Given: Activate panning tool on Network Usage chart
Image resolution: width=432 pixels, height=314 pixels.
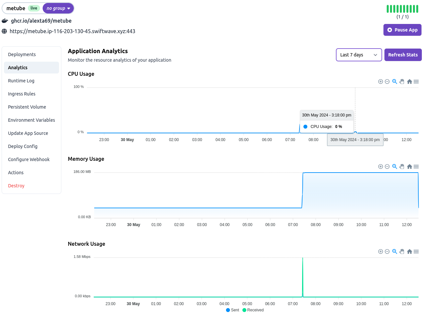Looking at the screenshot, I should [402, 252].
